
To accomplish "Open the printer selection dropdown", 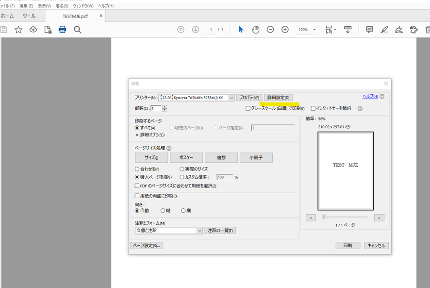I will click(x=231, y=98).
